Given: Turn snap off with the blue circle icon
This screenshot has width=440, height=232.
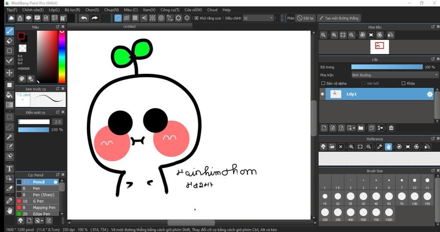Looking at the screenshot, I should (x=118, y=18).
